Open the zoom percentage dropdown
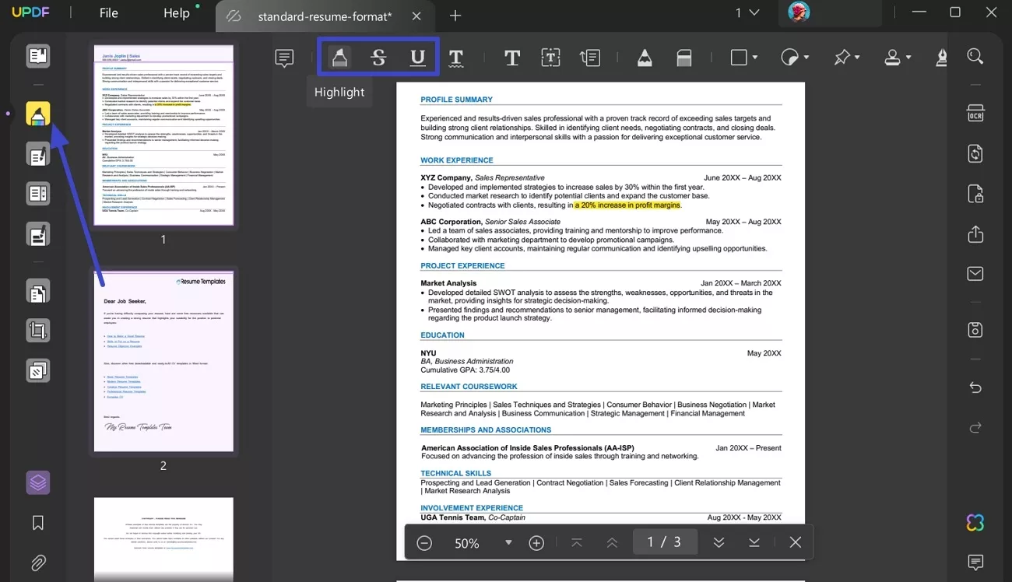 [508, 542]
